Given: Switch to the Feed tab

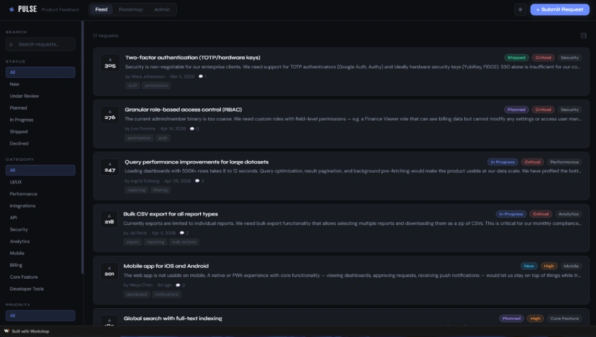Looking at the screenshot, I should click(x=101, y=9).
